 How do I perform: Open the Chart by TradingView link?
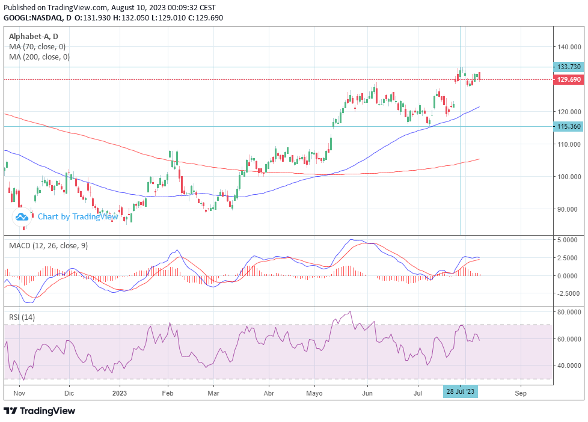(78, 217)
